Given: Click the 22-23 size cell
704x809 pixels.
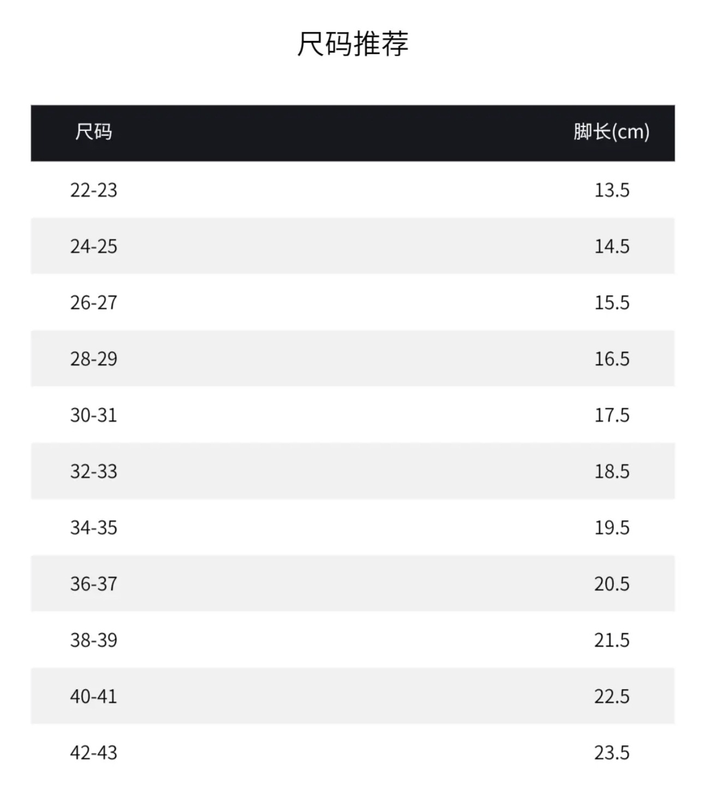Looking at the screenshot, I should point(93,190).
